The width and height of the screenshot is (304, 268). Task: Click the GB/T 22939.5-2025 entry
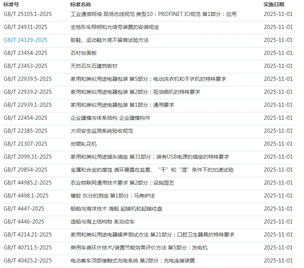coord(28,79)
